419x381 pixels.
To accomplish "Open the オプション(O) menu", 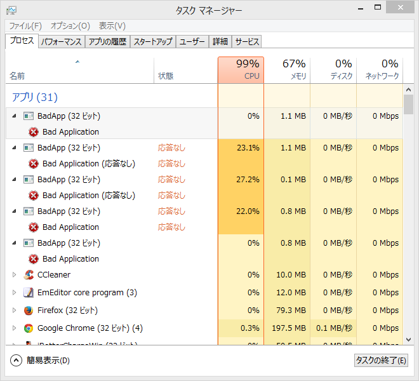I will (70, 26).
